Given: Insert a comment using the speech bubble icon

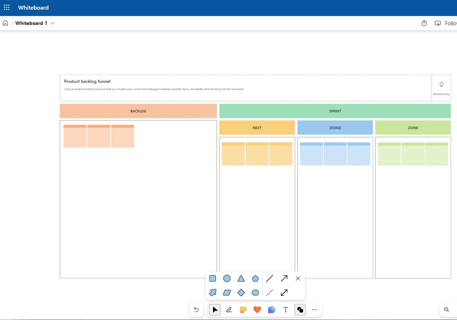Looking at the screenshot, I should pos(271,310).
